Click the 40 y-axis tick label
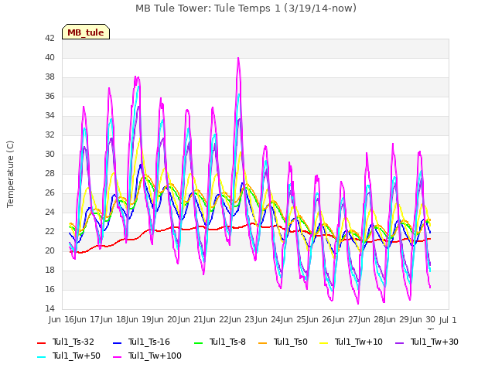 tap(49, 57)
